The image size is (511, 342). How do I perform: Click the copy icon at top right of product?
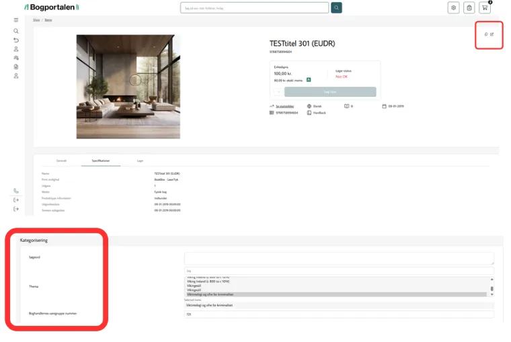coord(486,34)
